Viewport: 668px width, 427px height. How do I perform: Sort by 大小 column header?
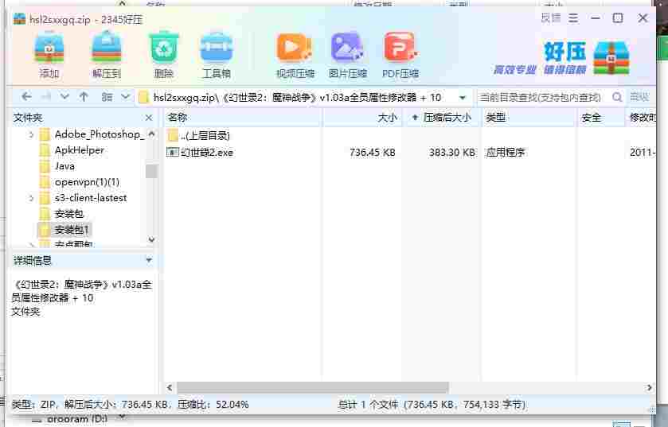click(362, 118)
